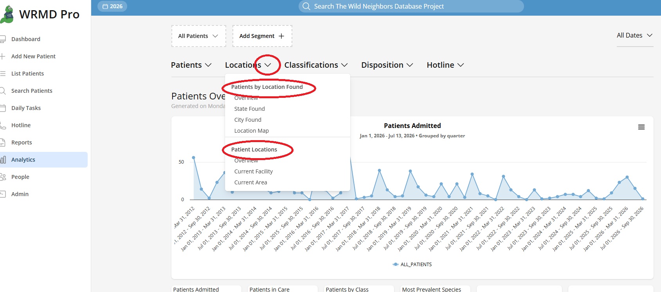
Task: Click the Analytics bar chart icon
Action: pos(3,160)
